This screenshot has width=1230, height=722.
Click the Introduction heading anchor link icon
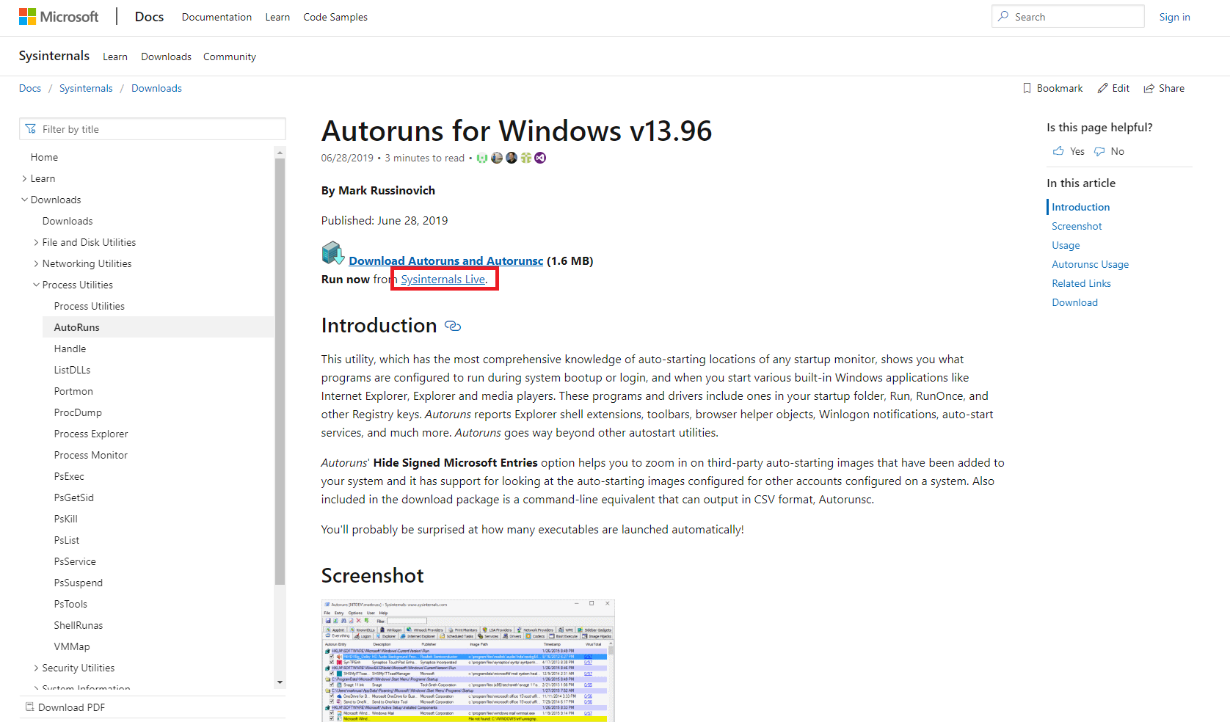coord(453,326)
